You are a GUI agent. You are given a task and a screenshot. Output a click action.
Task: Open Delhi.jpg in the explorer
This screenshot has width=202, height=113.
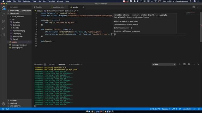click(x=16, y=25)
